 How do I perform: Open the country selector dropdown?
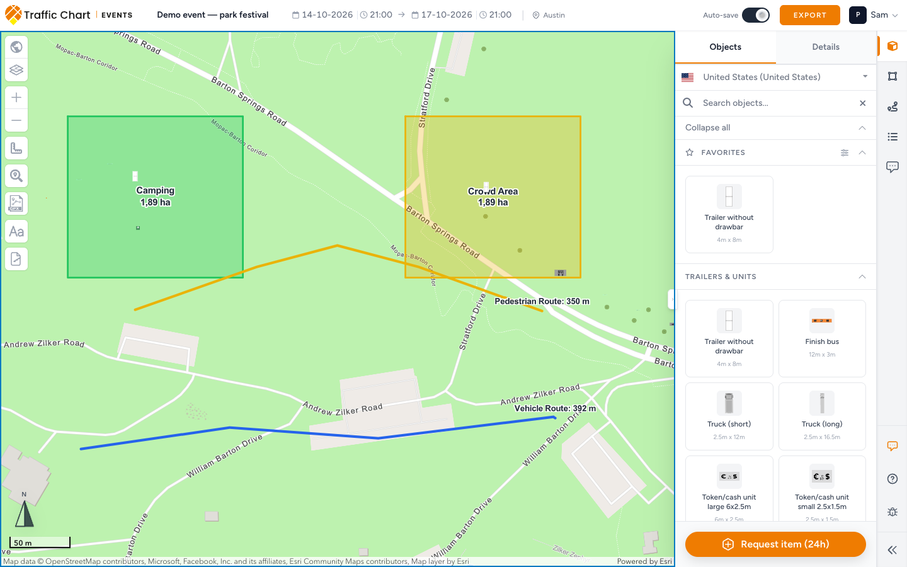[x=775, y=77]
